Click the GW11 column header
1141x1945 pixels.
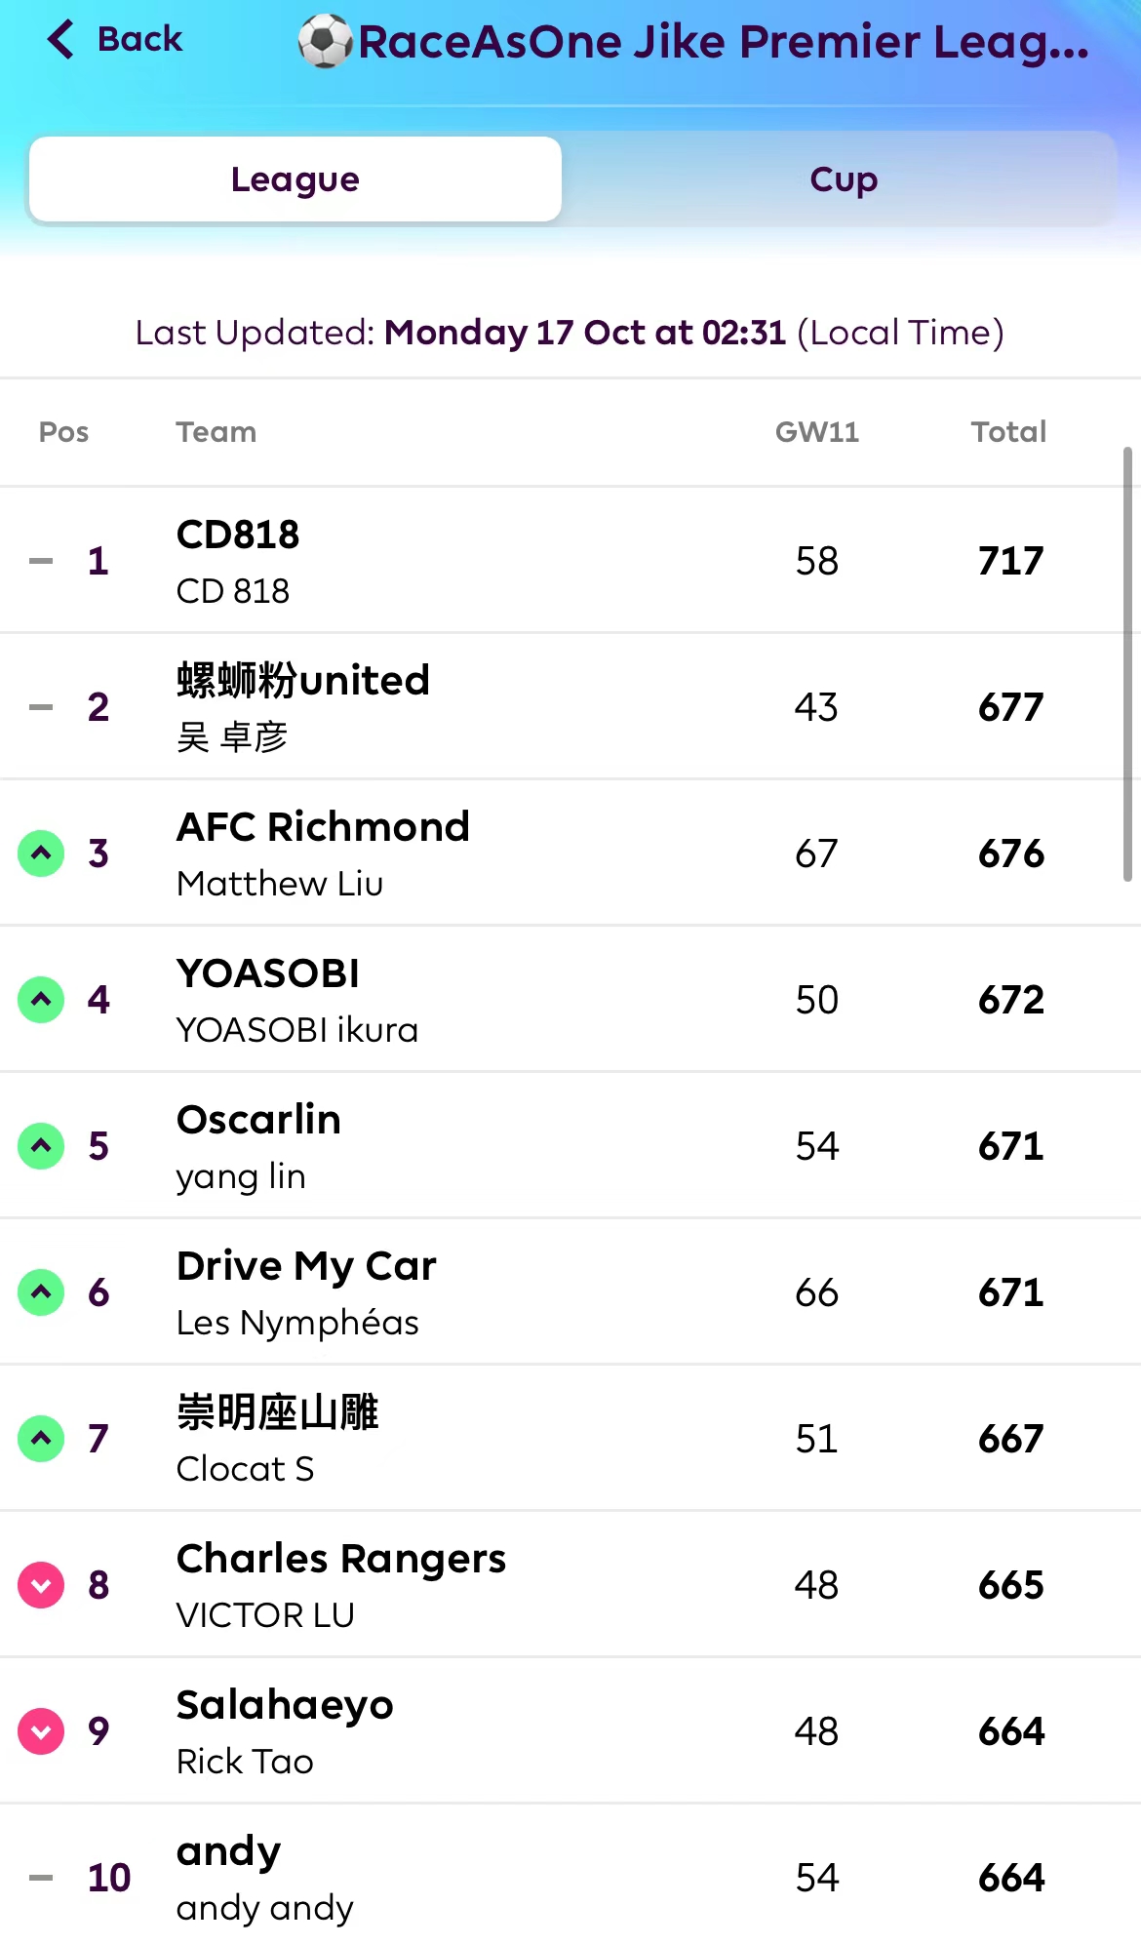817,432
